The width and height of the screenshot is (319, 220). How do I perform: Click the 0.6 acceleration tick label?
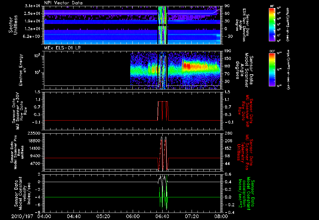point(228,174)
